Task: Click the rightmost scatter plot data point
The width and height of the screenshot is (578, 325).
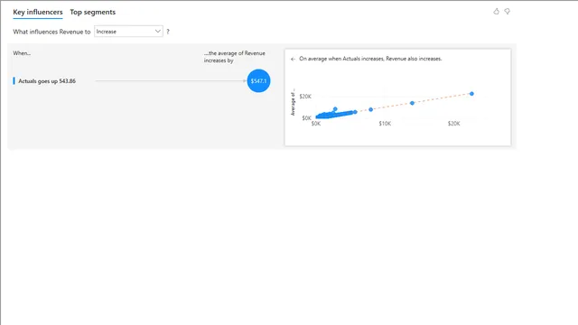Action: 471,94
